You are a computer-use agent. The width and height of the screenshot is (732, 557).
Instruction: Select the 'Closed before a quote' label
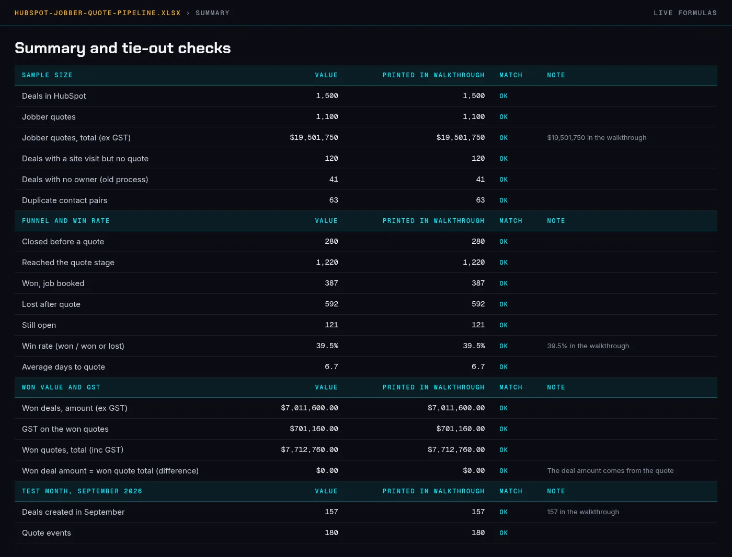pyautogui.click(x=63, y=242)
